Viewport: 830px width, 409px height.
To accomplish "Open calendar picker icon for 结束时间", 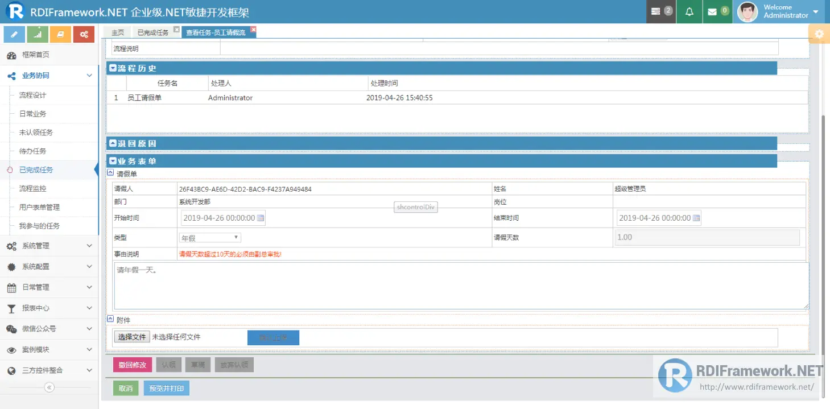I will coord(696,218).
